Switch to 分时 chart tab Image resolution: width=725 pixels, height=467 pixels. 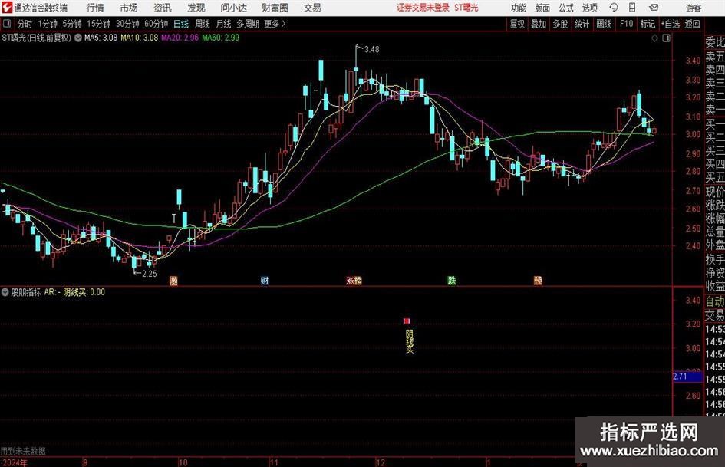coord(25,24)
